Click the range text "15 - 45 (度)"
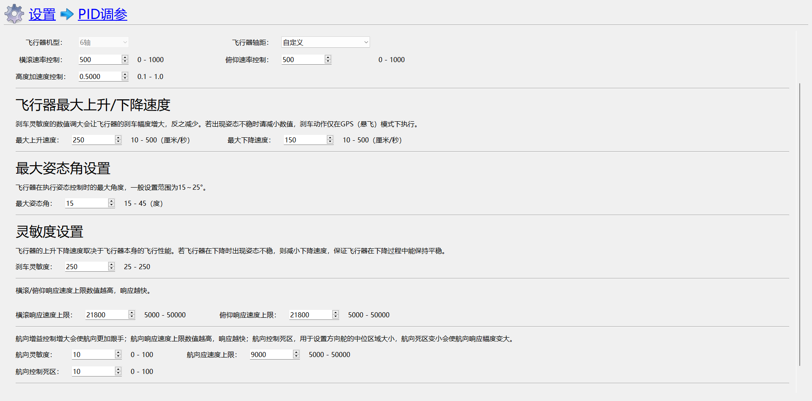Screen dimensions: 812x401 click(143, 203)
